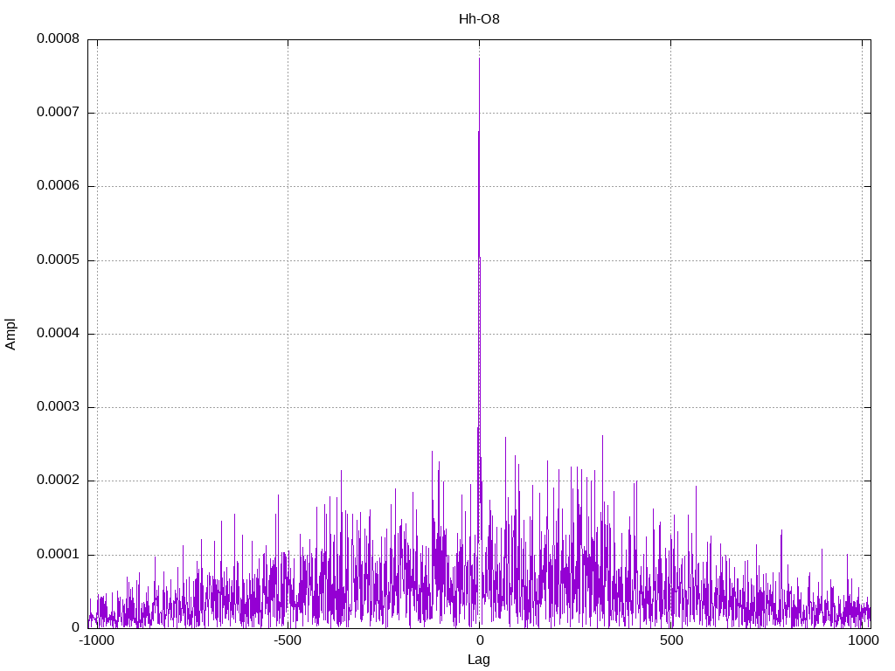Click the X-axis tick 500
The height and width of the screenshot is (671, 895).
pos(671,640)
